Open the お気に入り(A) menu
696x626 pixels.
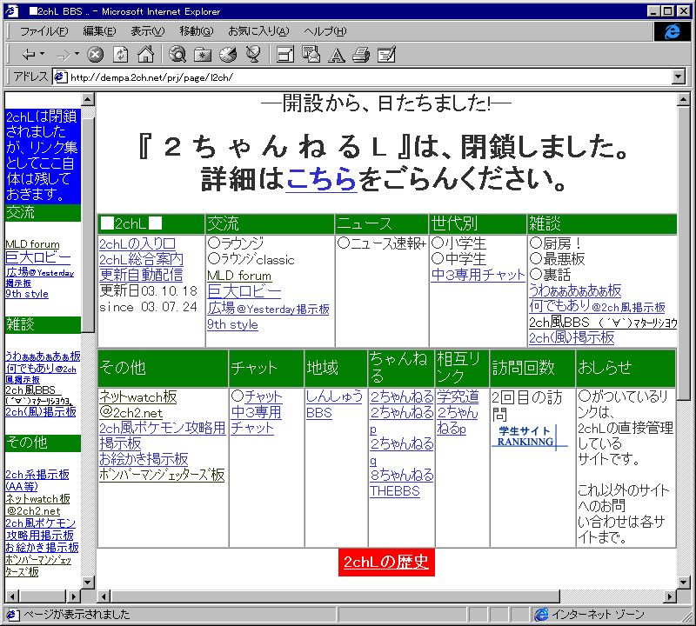(258, 31)
